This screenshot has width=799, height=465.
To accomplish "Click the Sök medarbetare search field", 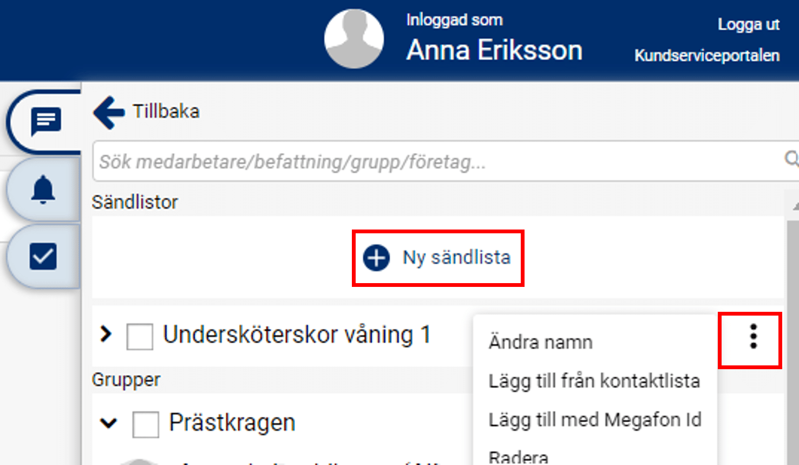I will 433,162.
